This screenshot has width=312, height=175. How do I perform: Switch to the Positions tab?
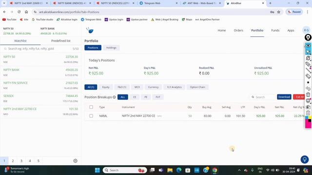pos(93,48)
